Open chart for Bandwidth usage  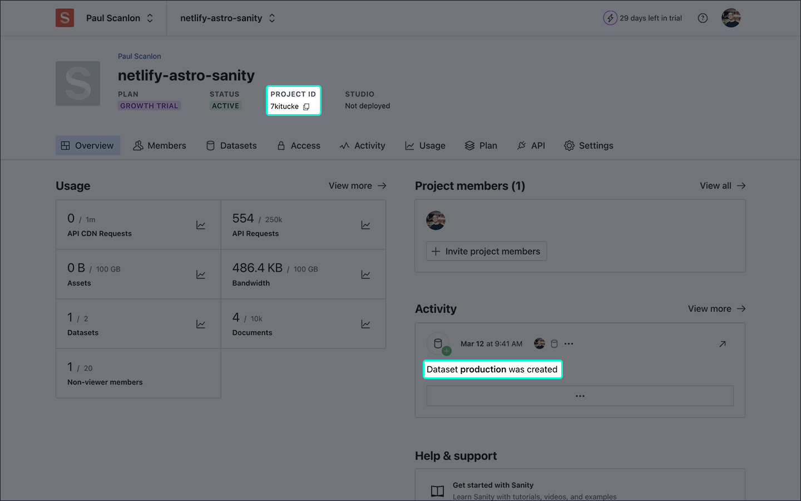[365, 274]
